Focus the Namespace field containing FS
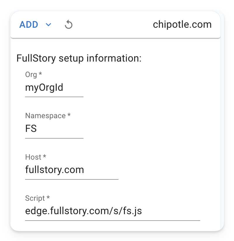The width and height of the screenshot is (234, 241). (54, 129)
